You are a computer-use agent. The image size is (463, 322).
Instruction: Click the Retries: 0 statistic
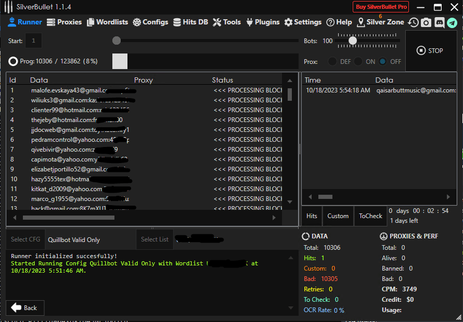318,289
